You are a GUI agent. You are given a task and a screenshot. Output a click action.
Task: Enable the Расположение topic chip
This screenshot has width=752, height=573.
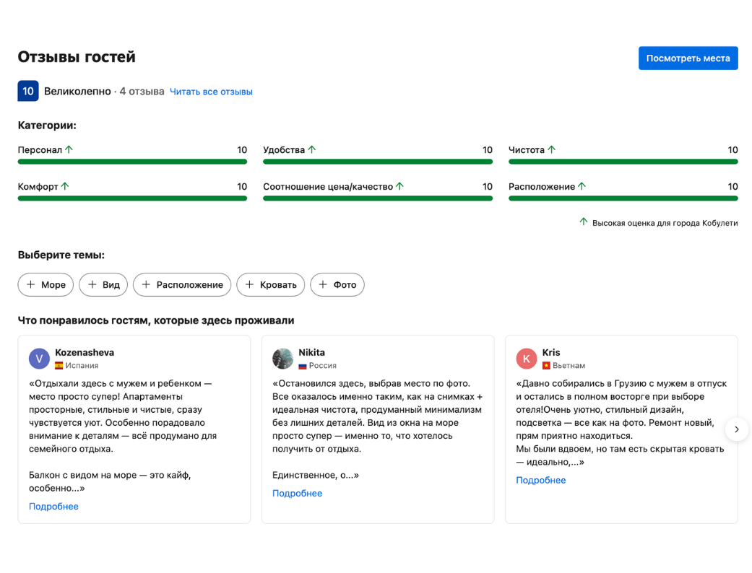coord(182,285)
